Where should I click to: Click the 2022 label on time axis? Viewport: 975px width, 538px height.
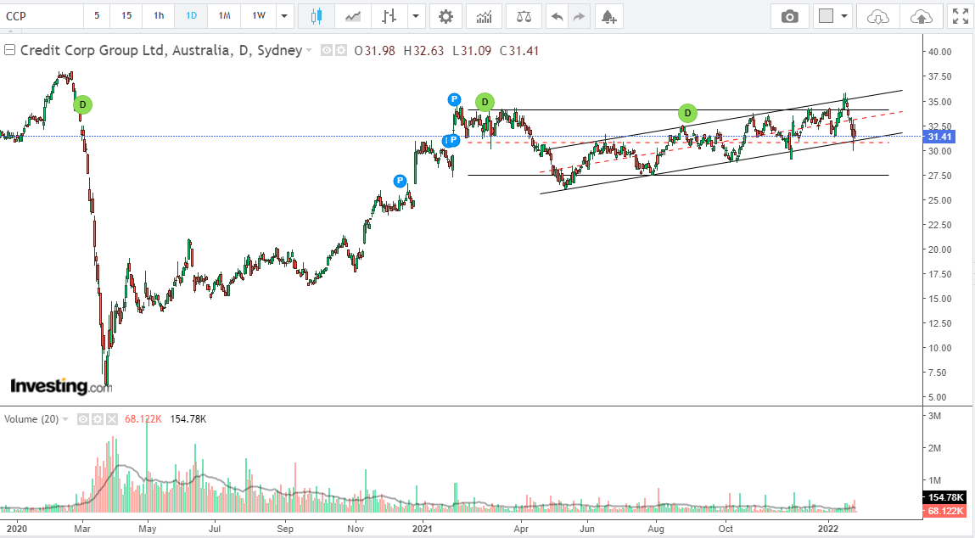click(827, 529)
